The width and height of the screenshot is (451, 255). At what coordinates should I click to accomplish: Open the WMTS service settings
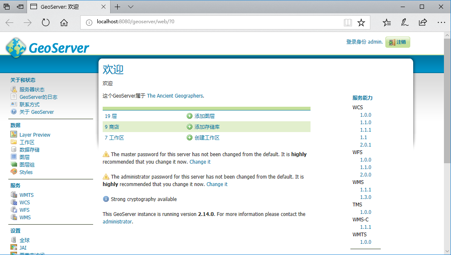pos(26,194)
